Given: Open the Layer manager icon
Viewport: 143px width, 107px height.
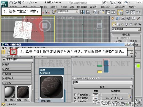Looking at the screenshot, I should (x=95, y=12).
